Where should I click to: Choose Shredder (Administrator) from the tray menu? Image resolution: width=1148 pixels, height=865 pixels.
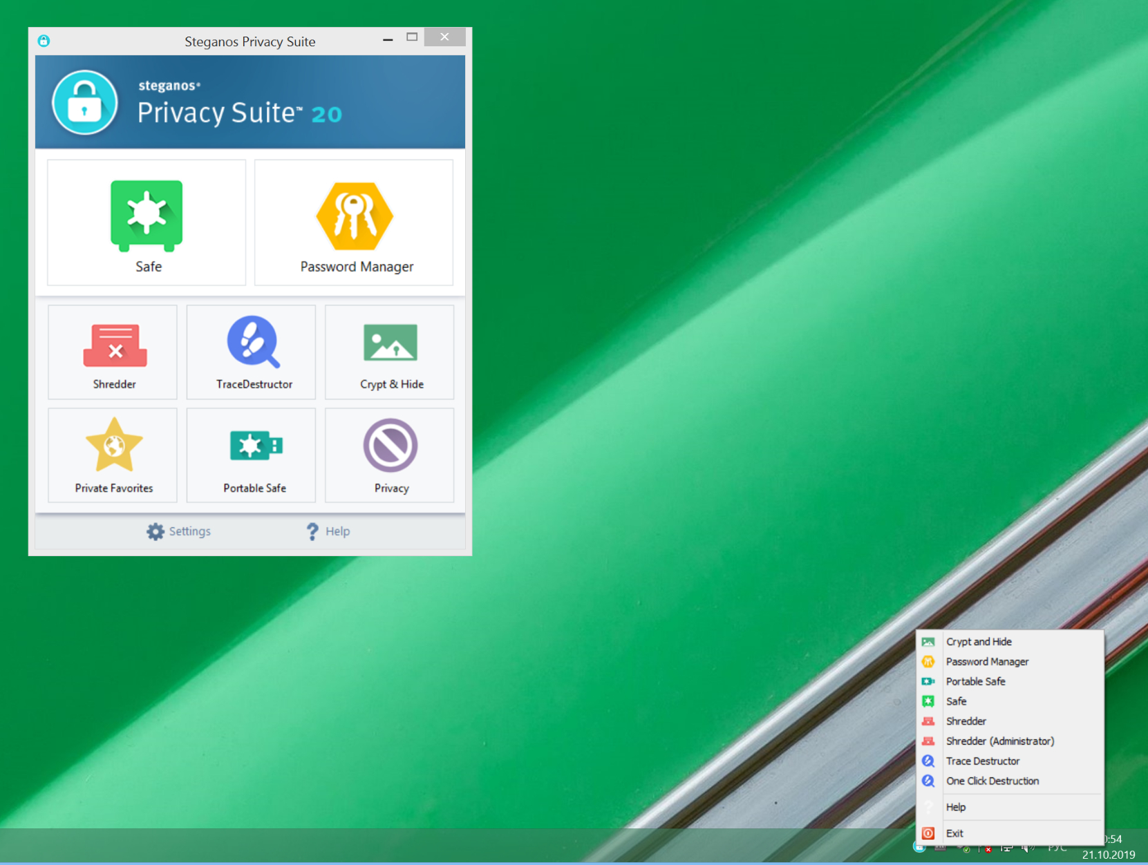[x=1010, y=741]
